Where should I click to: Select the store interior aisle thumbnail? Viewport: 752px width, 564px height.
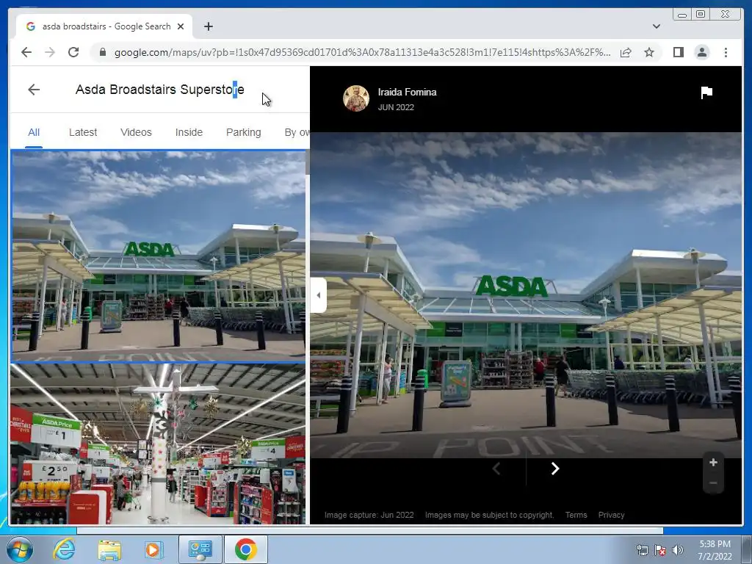pos(159,444)
